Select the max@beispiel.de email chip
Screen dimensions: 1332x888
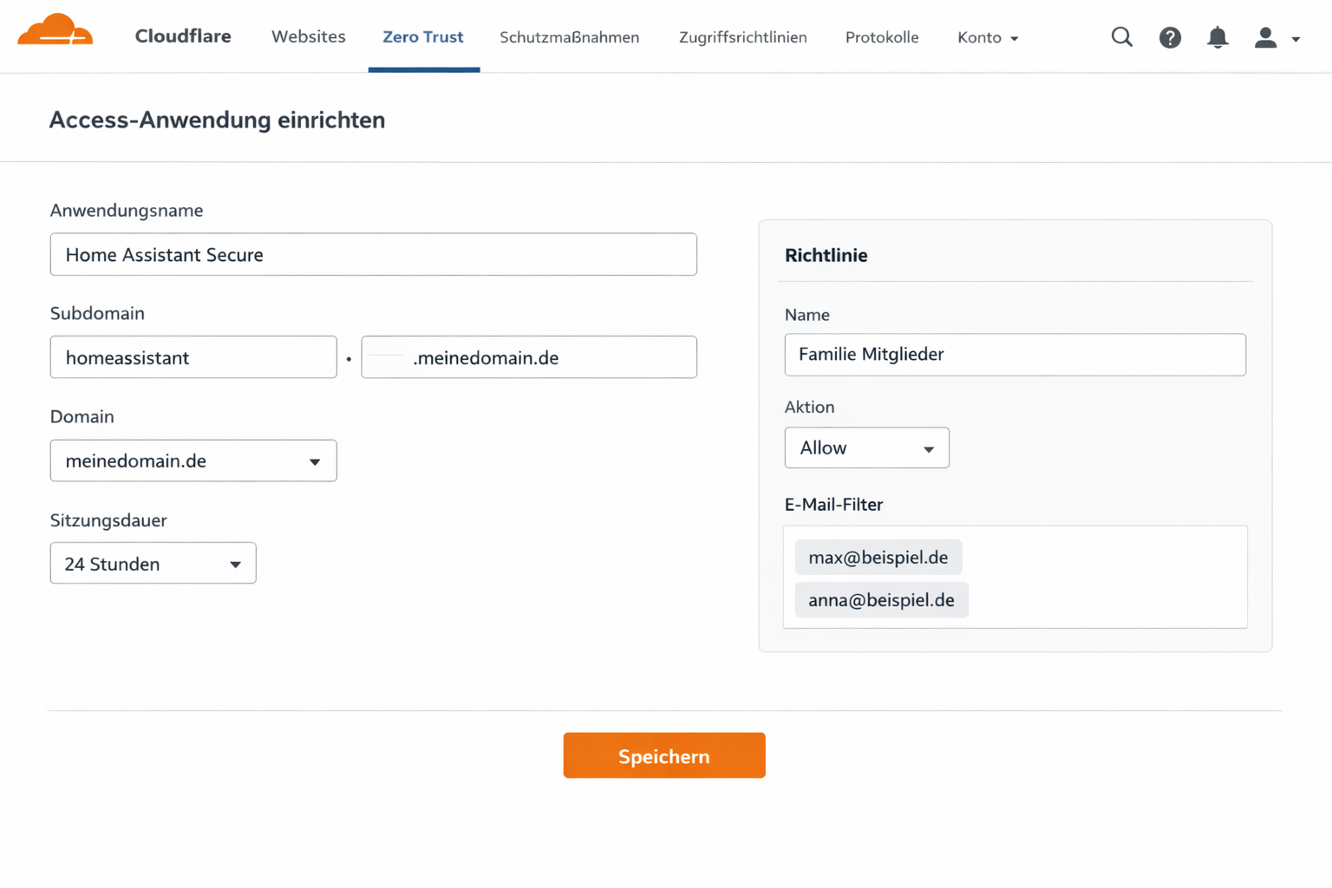pos(878,558)
